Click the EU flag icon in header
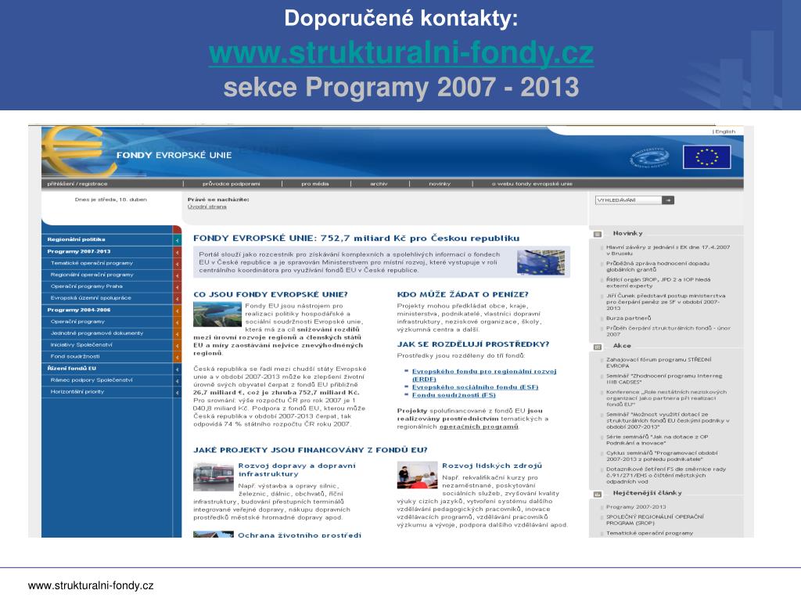The image size is (801, 601). [707, 157]
